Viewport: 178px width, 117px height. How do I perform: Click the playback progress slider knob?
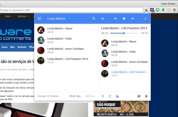[x=124, y=33]
